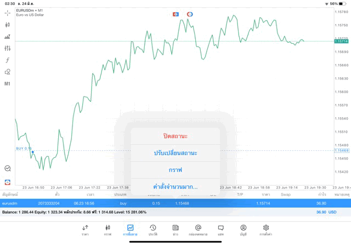The image size is (351, 245).
Task: Tap the quotes (ราคา) tab
Action: point(85,229)
